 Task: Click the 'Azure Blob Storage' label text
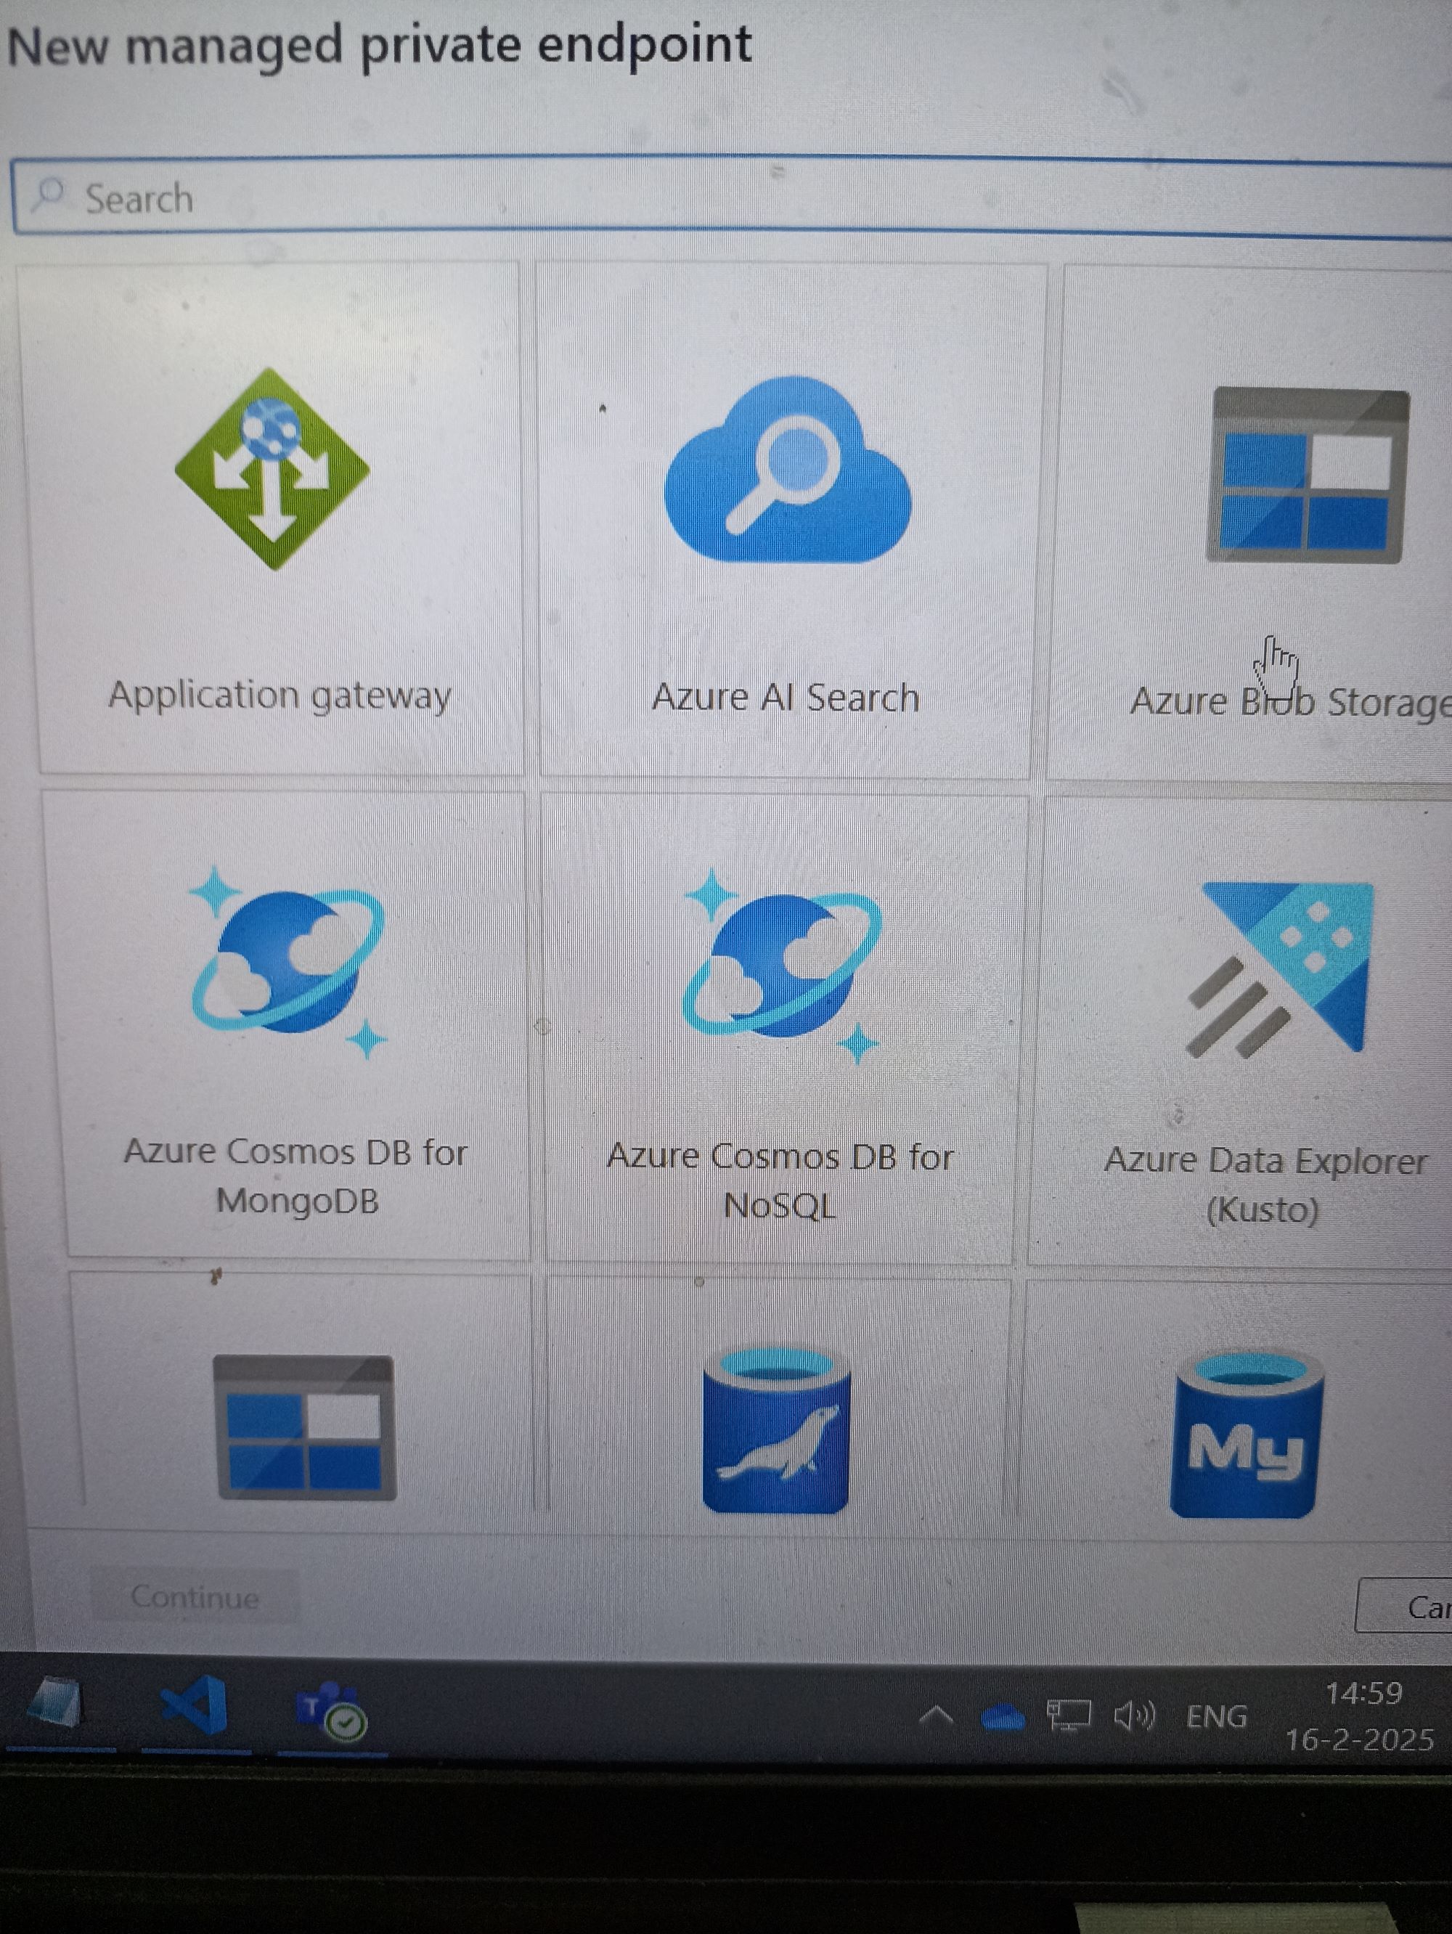(x=1290, y=702)
